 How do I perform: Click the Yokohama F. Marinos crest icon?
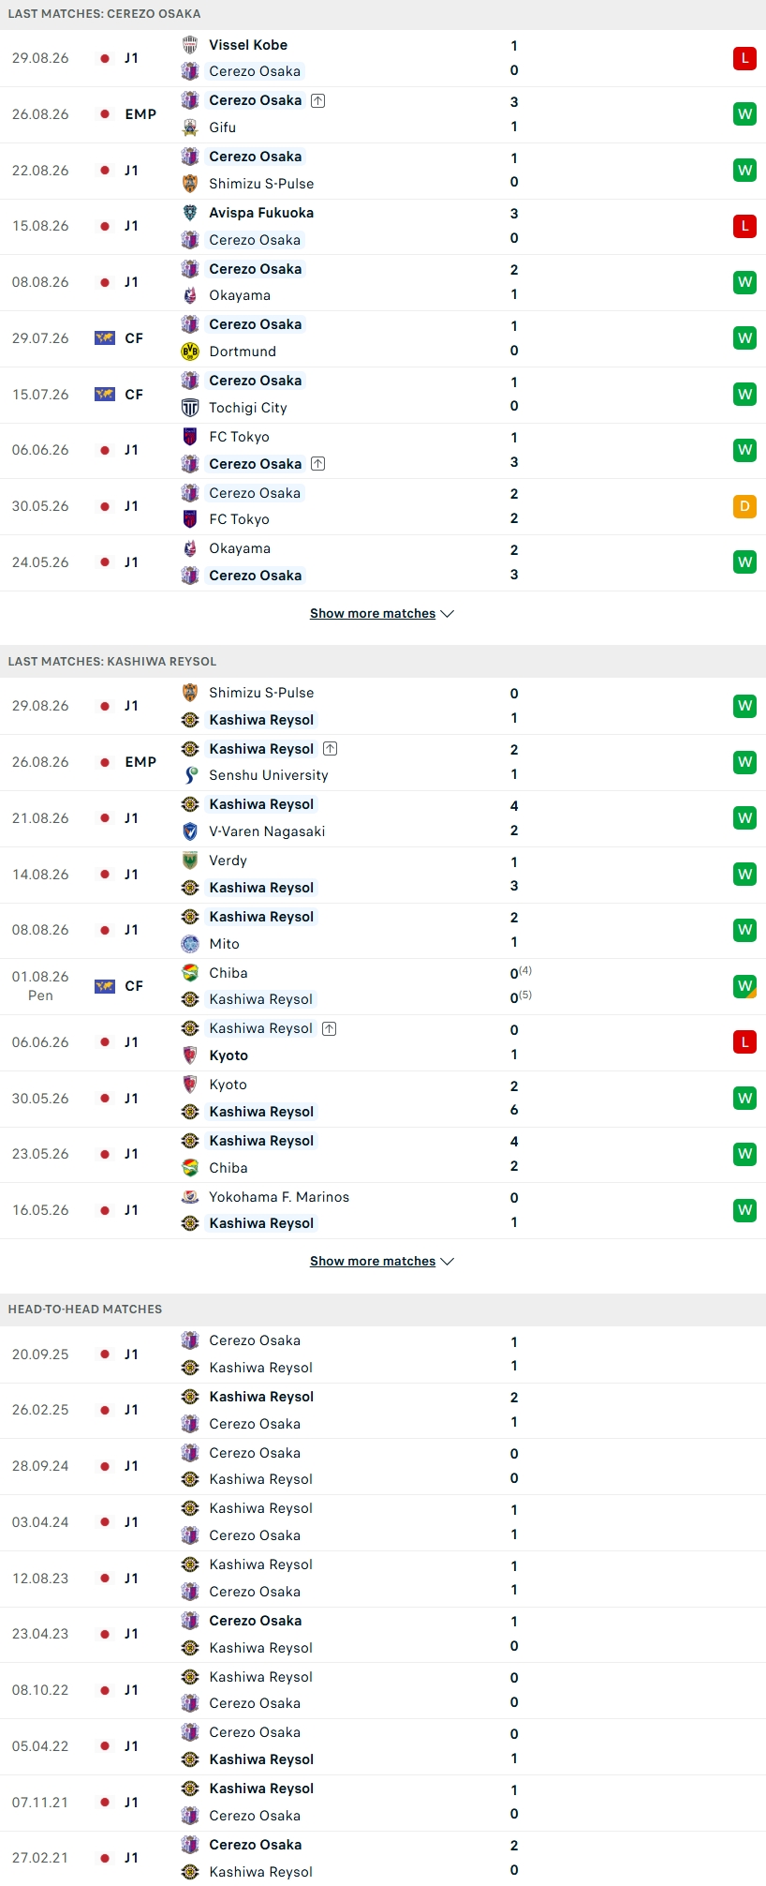[190, 1197]
